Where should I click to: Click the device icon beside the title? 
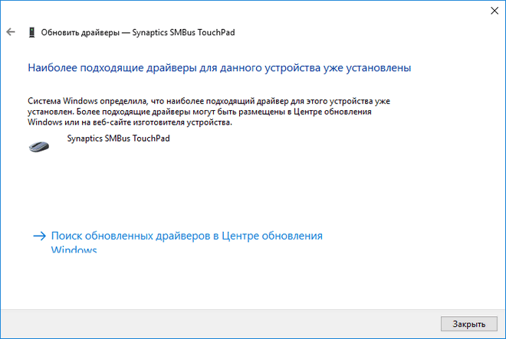pos(31,32)
